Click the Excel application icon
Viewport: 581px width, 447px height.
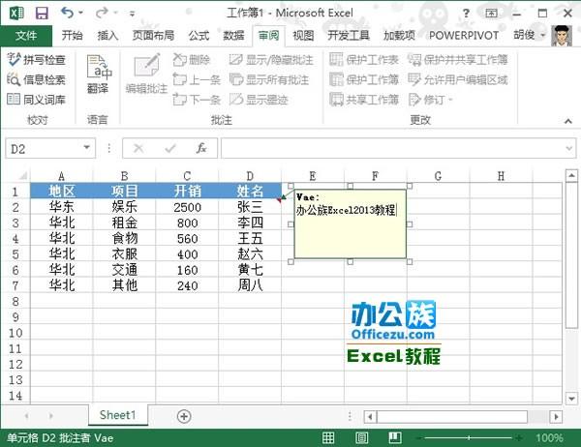tap(16, 14)
